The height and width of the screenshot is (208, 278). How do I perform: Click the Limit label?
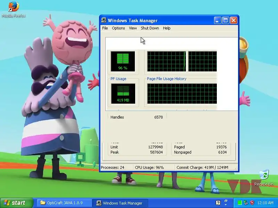[114, 147]
